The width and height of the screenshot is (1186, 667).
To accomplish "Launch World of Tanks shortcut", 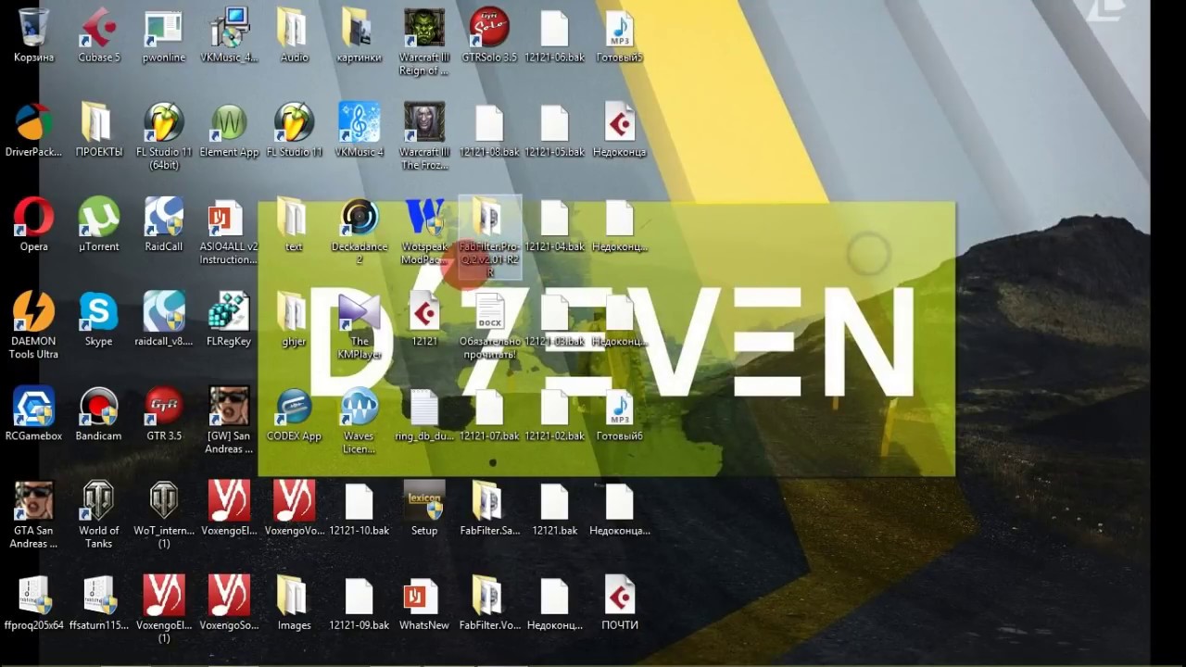I will point(98,514).
